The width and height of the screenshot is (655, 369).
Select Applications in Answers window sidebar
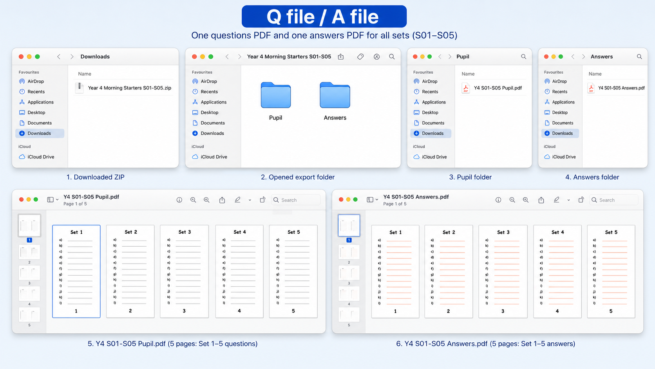[560, 102]
